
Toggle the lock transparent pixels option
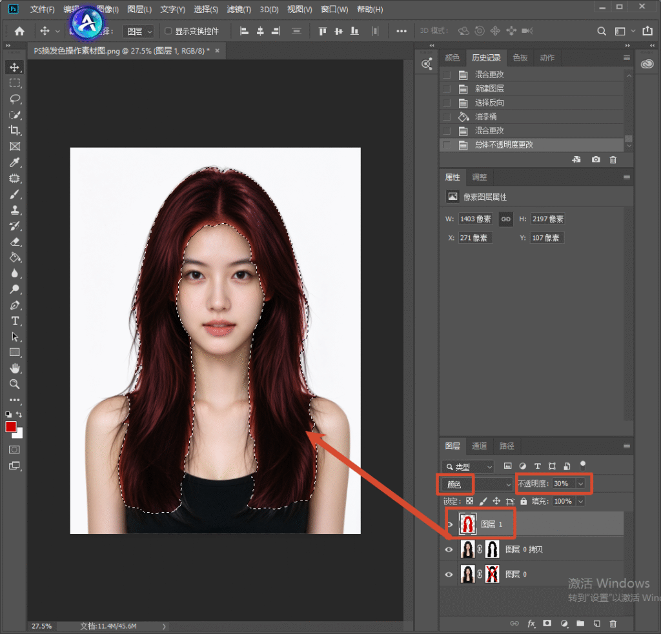click(x=470, y=501)
